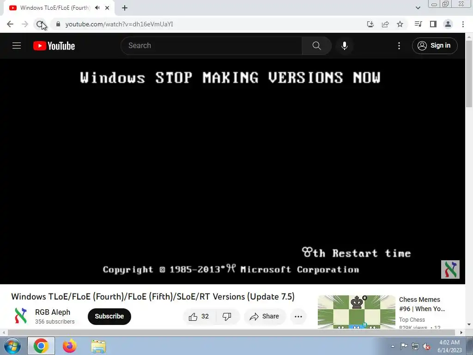Share this page via address bar icon
Viewport: 473px width, 355px height.
[385, 24]
